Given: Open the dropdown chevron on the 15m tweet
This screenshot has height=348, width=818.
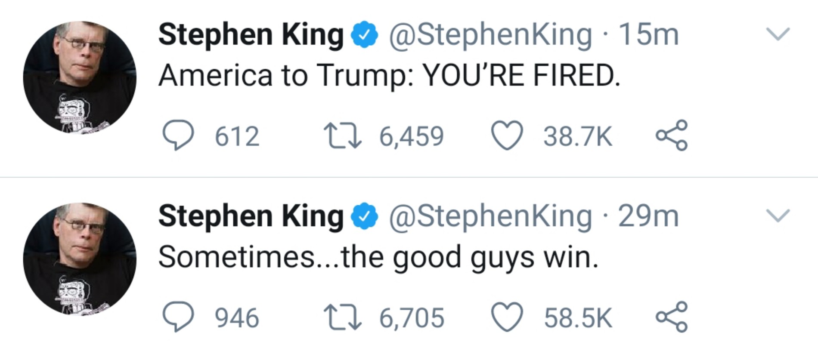Looking at the screenshot, I should [778, 34].
